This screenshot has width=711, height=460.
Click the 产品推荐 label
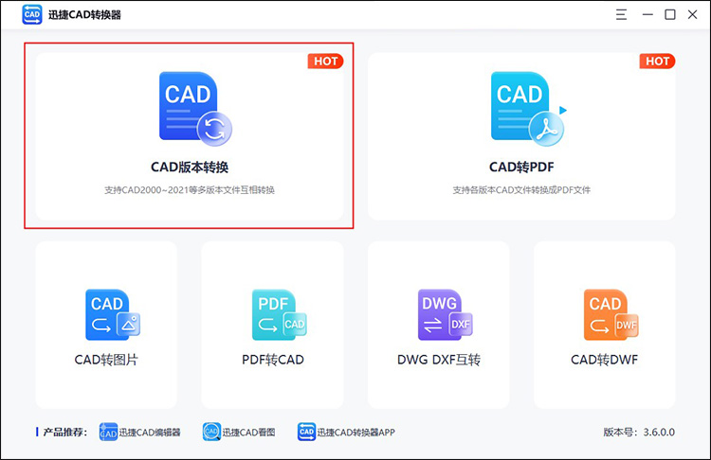point(65,433)
